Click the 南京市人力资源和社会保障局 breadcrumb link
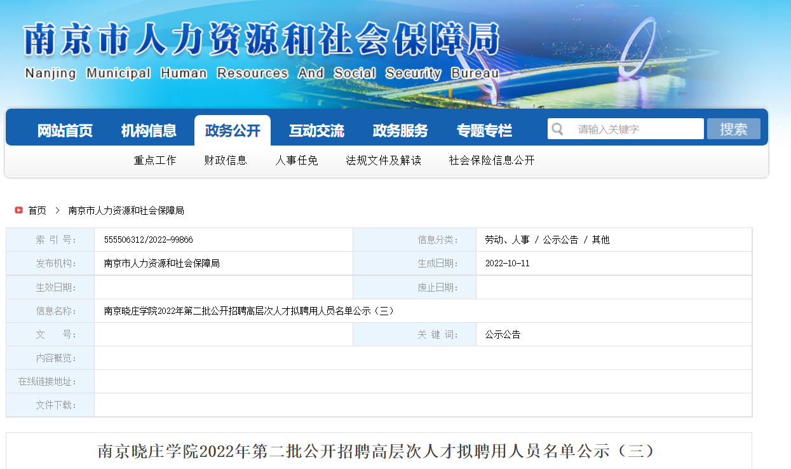791x469 pixels. coord(126,210)
